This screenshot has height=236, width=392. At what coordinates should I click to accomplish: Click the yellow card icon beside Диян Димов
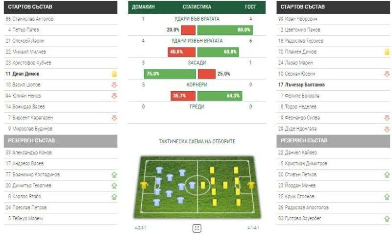[114, 74]
